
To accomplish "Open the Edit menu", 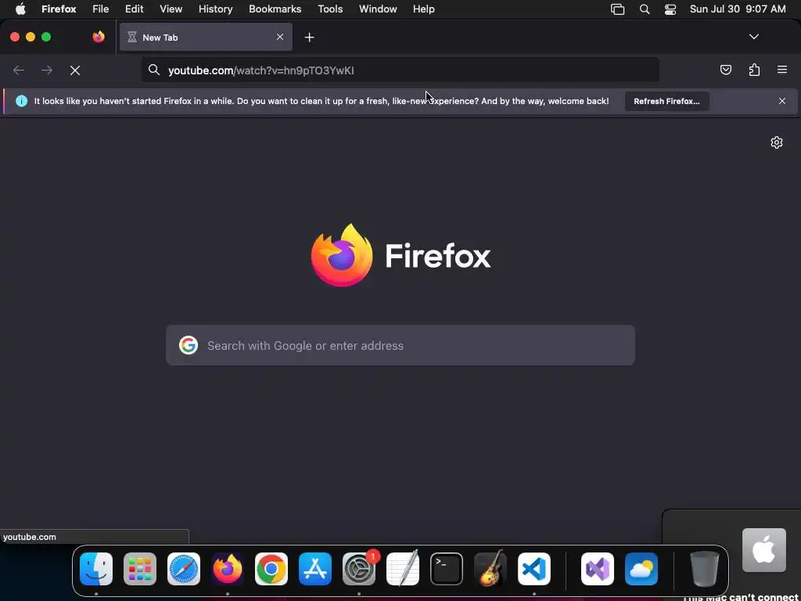I will tap(135, 9).
